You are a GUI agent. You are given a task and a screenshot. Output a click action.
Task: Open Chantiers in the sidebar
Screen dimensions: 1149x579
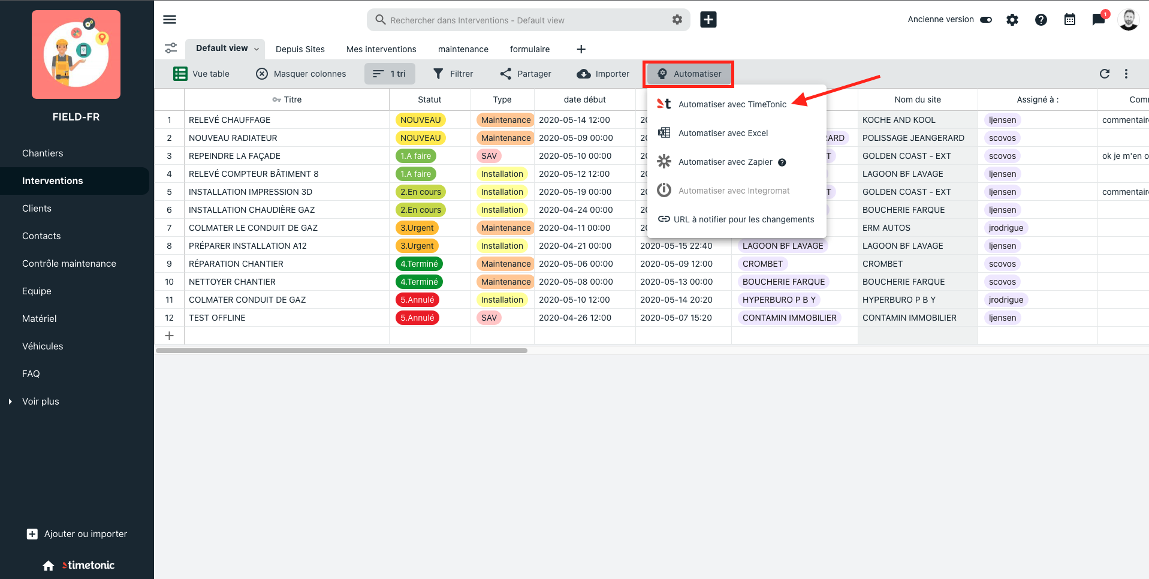(x=43, y=153)
